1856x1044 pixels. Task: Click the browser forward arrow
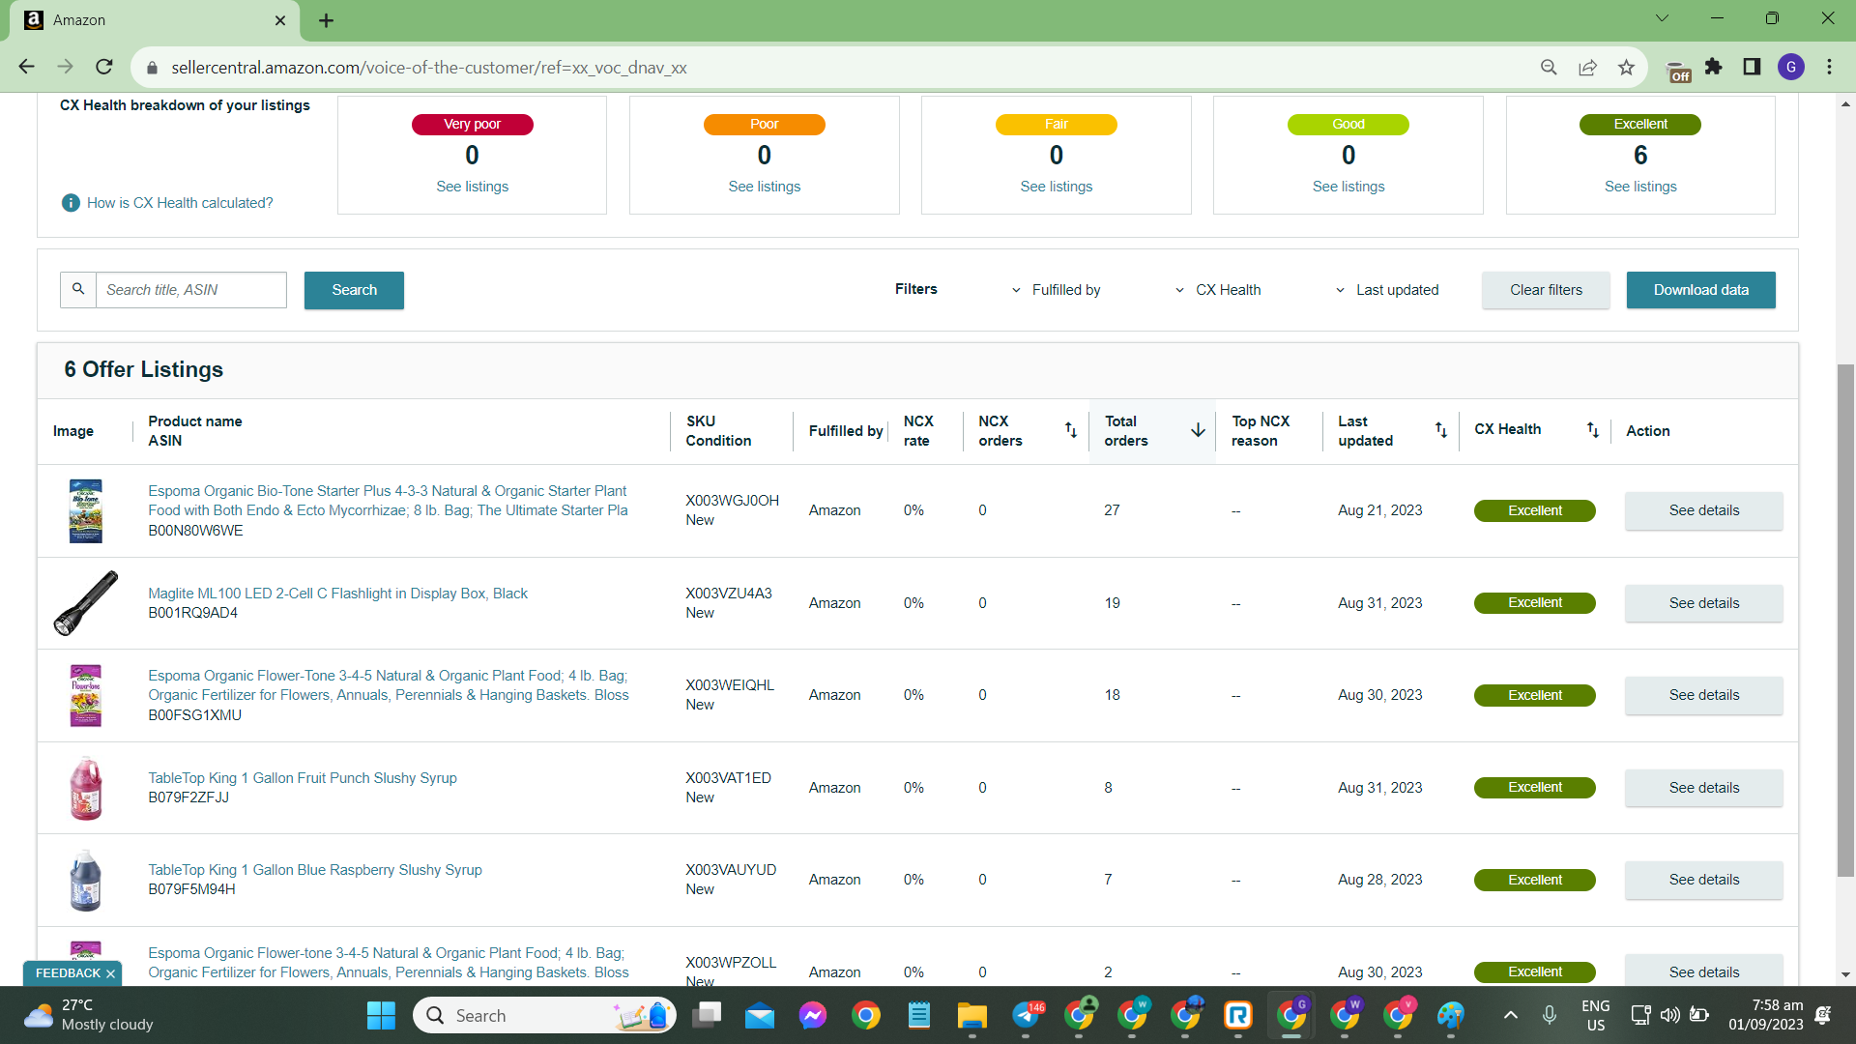tap(65, 67)
